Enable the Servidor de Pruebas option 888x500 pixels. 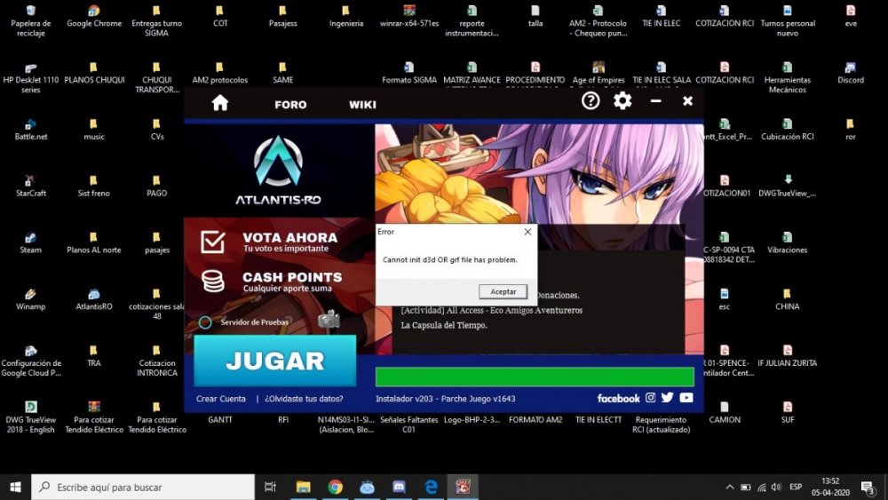point(205,322)
